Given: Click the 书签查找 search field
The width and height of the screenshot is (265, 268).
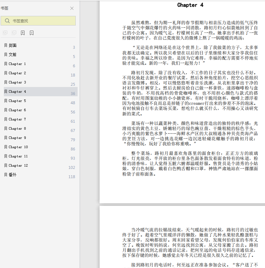Looking at the screenshot, I should click(x=38, y=21).
